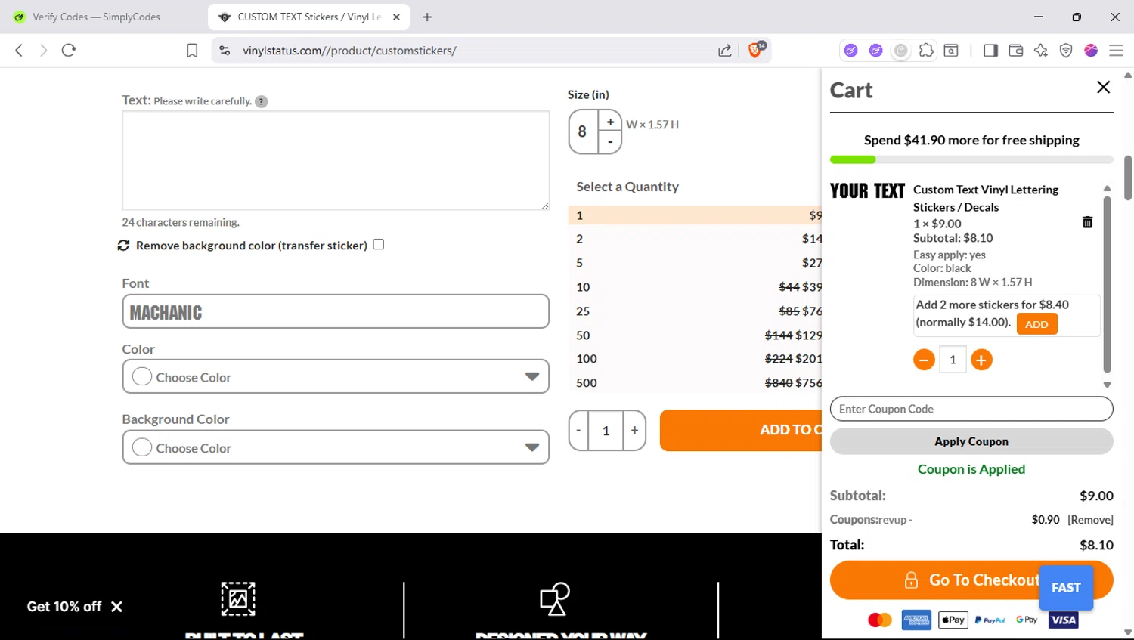Click cart items scrollbar down arrow

coord(1107,385)
